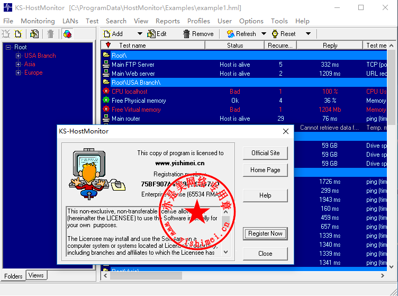Select the USA Branch folder in the tree
The image size is (398, 296).
(40, 56)
